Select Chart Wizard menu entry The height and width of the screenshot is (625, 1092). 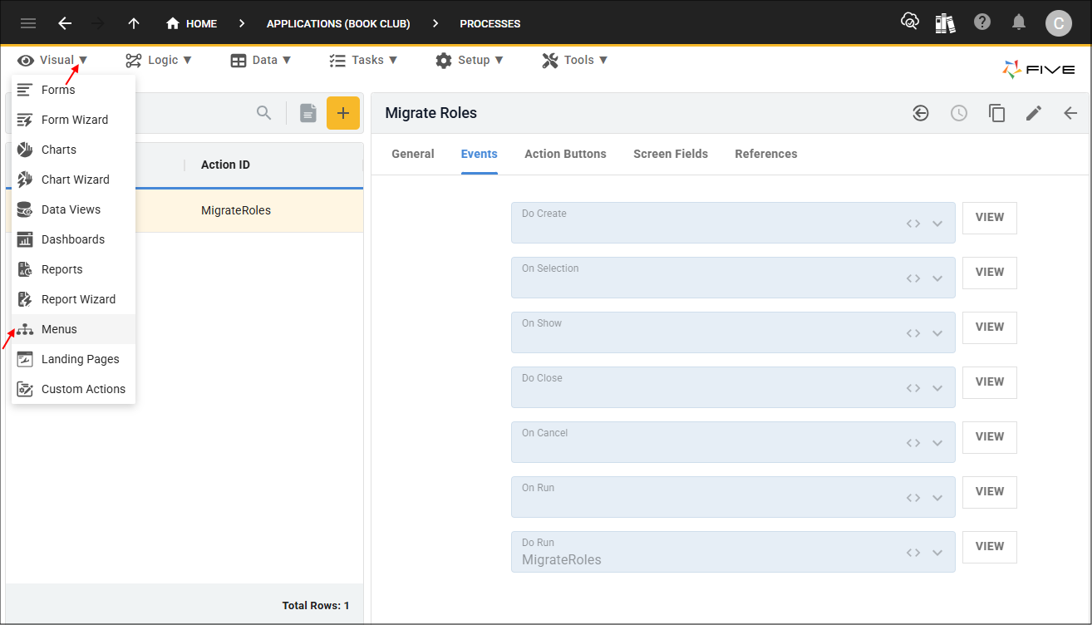(x=73, y=180)
